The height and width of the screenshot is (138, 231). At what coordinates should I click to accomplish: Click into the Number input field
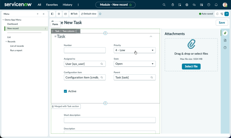pyautogui.click(x=85, y=50)
